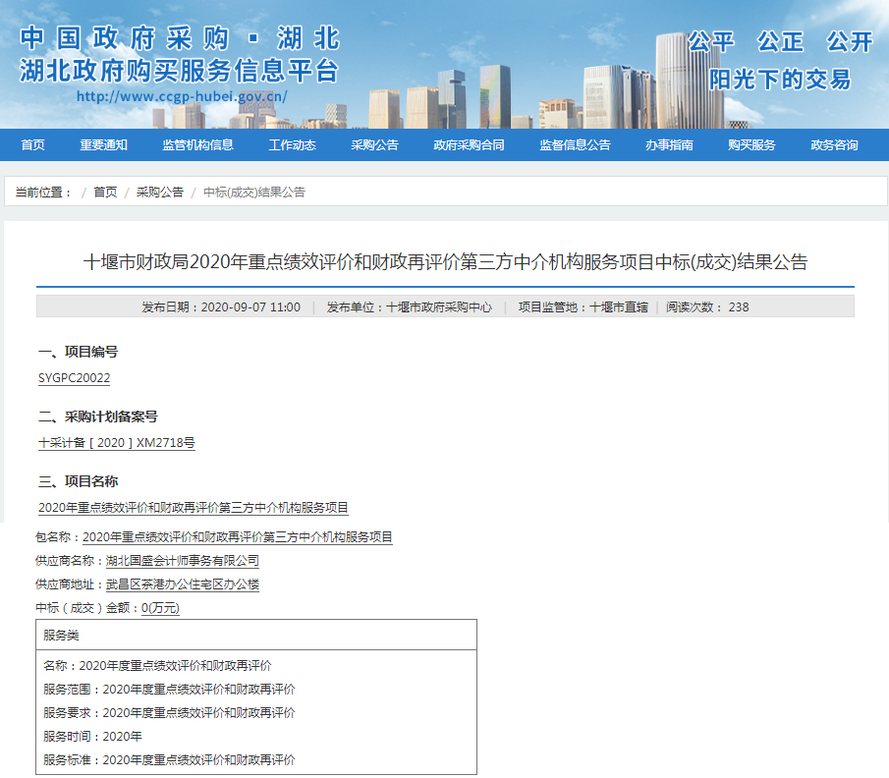Open the 办事指南 navigation item

coord(669,145)
